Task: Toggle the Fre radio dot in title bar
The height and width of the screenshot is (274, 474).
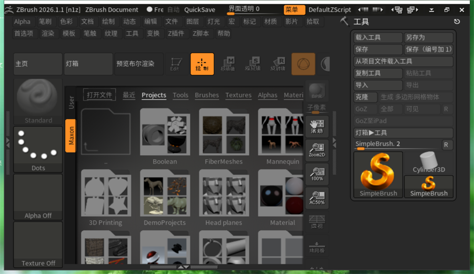Action: pos(150,9)
